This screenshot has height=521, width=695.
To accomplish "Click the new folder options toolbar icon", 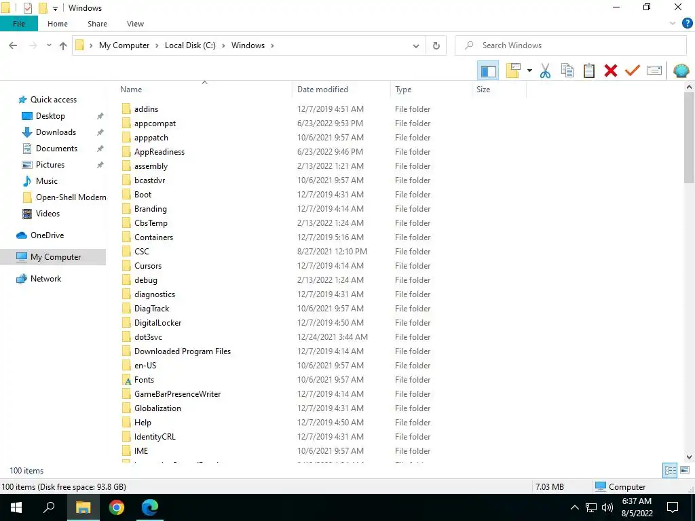I will coord(513,71).
